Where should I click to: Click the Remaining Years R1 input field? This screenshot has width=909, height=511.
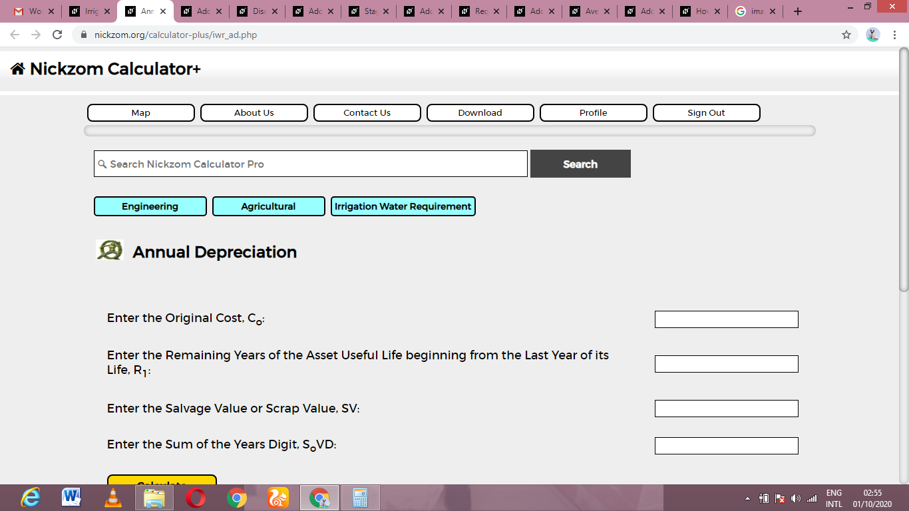click(727, 364)
